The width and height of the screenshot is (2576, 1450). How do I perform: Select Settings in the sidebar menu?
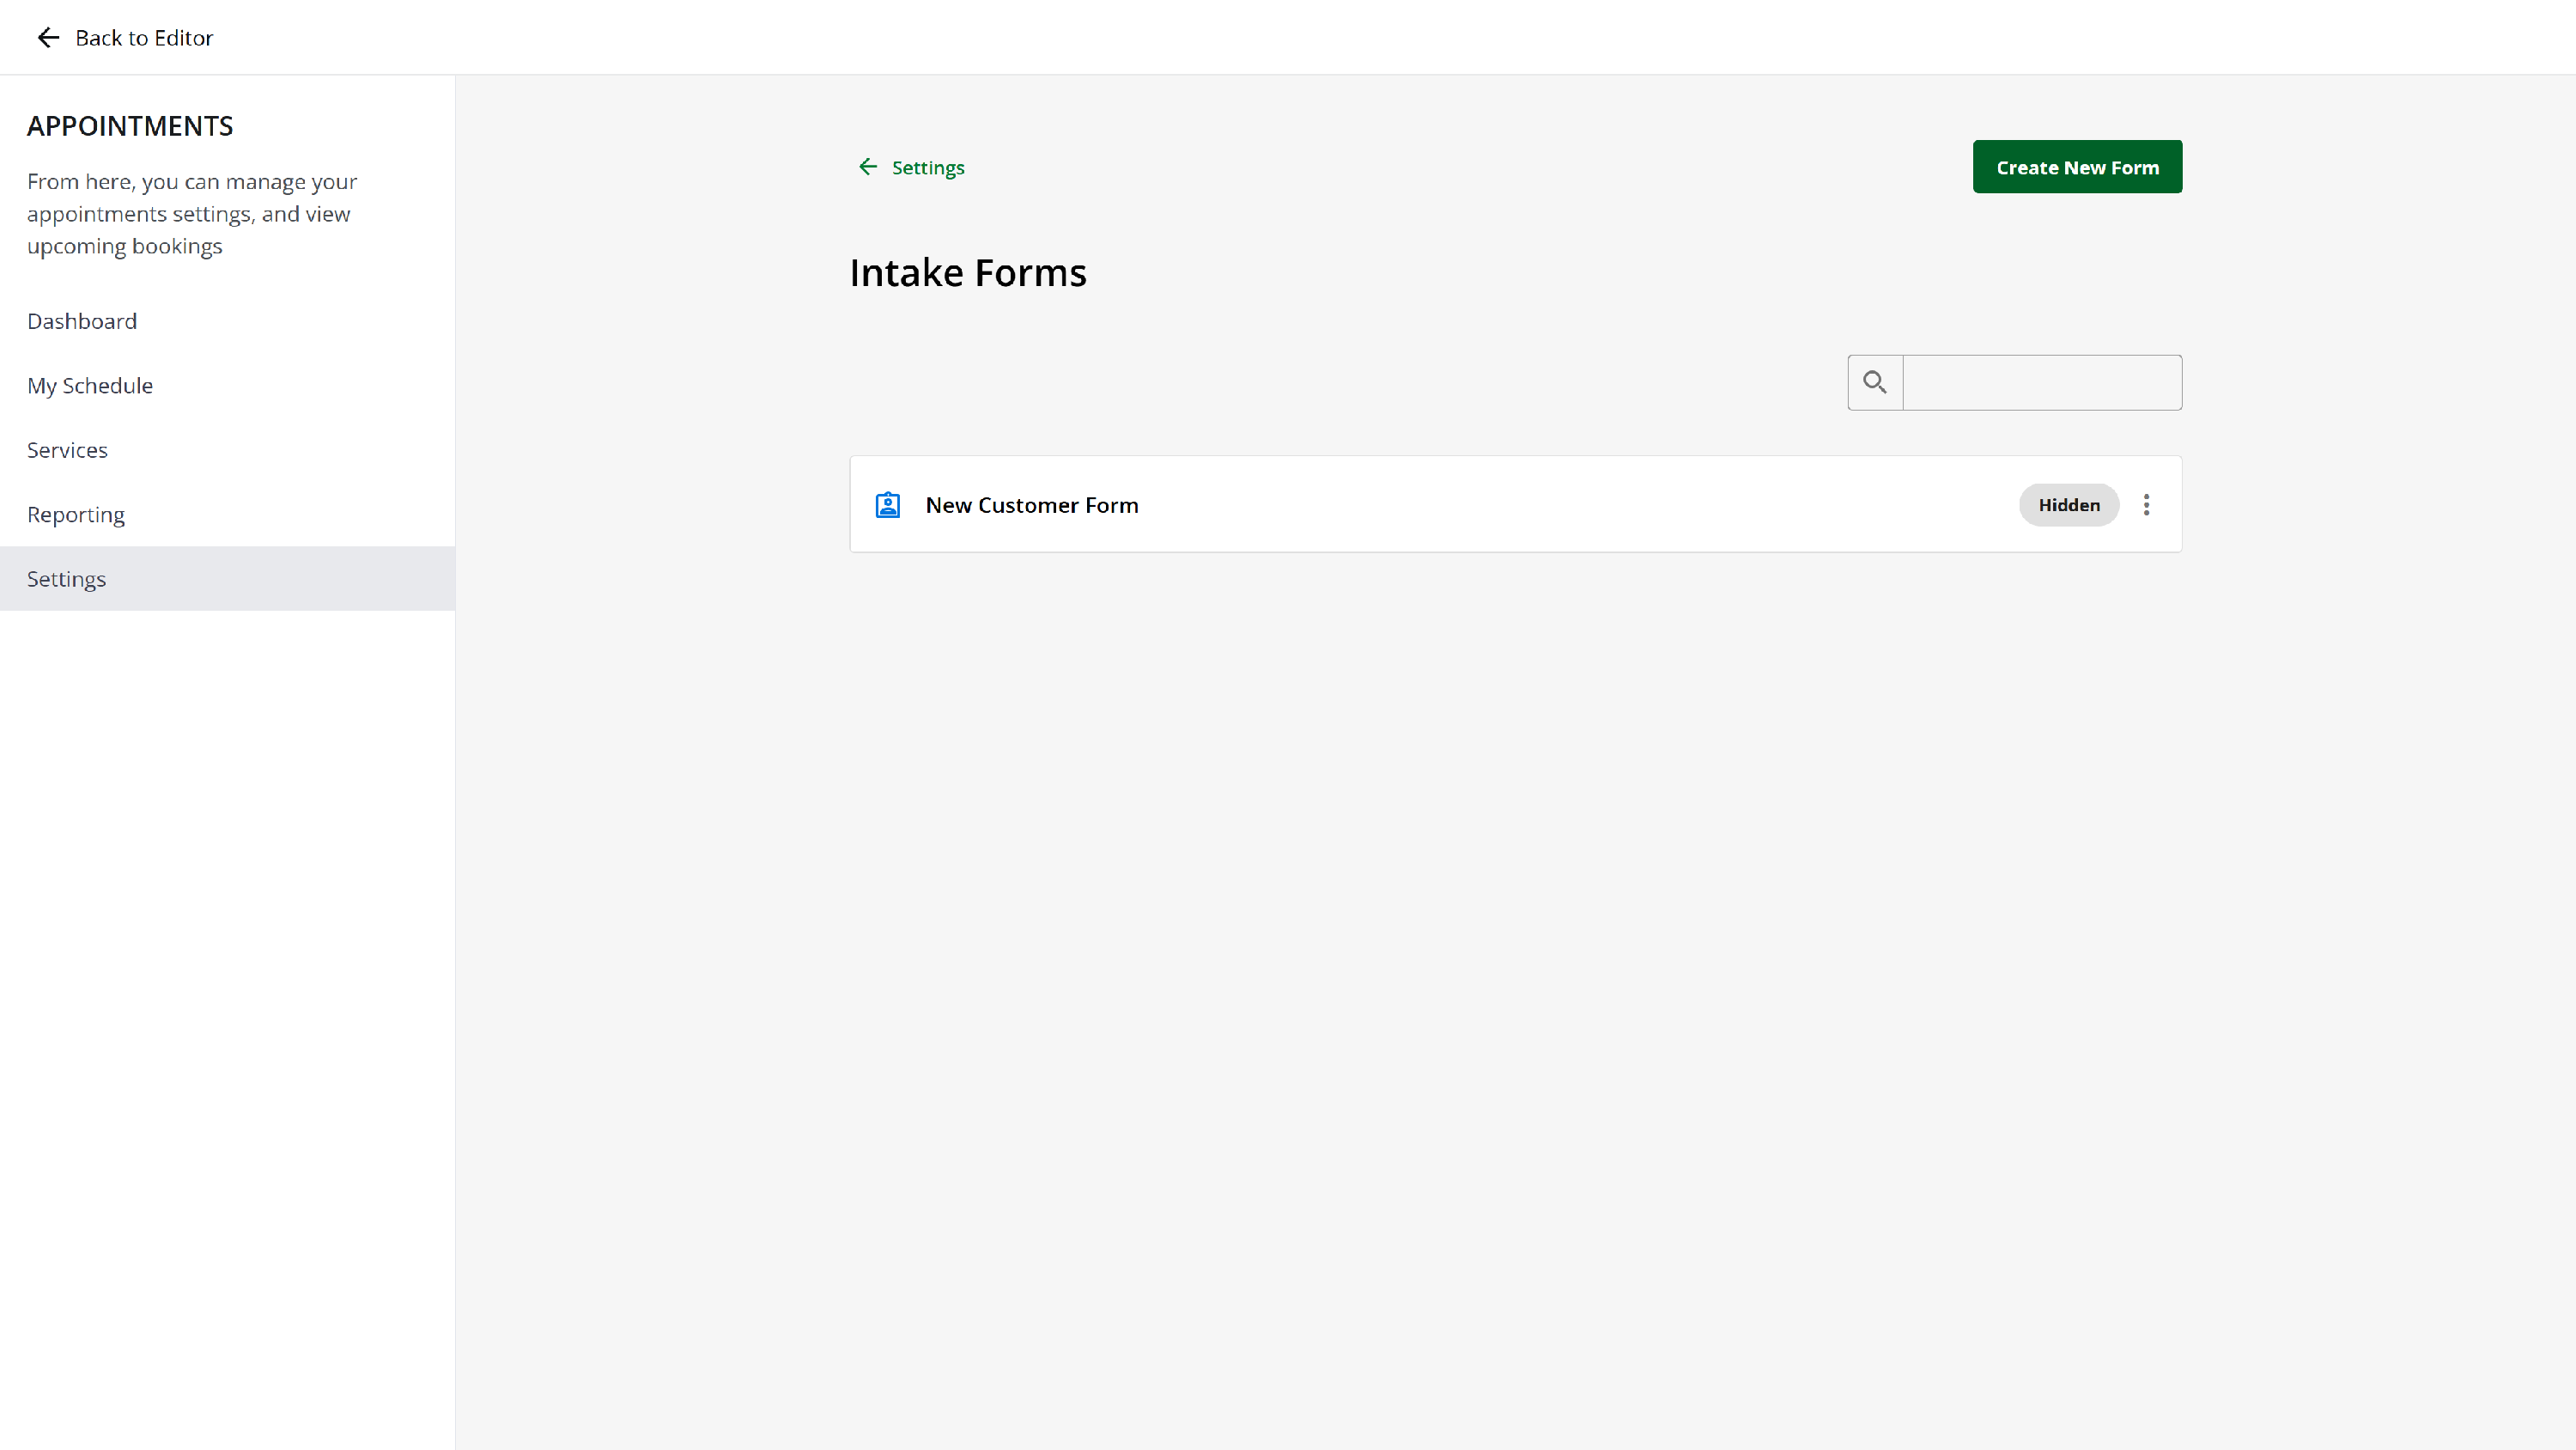[x=66, y=580]
